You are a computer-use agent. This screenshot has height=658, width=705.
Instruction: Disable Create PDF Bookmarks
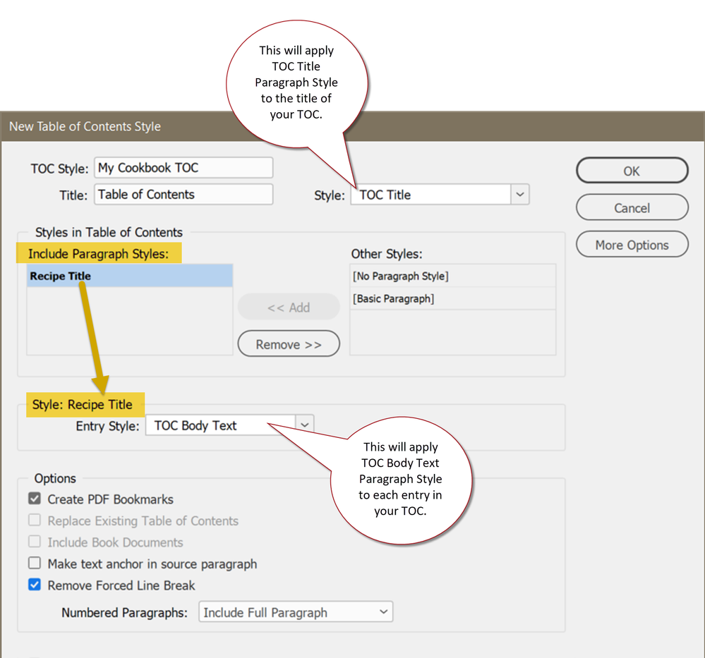(34, 499)
